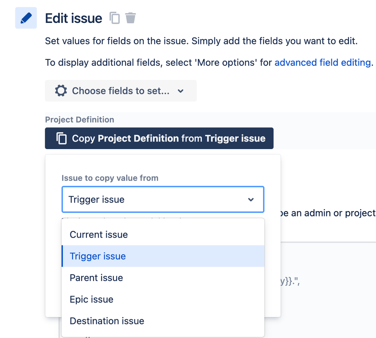
Task: Pick Epic issue as the value source
Action: pyautogui.click(x=91, y=299)
